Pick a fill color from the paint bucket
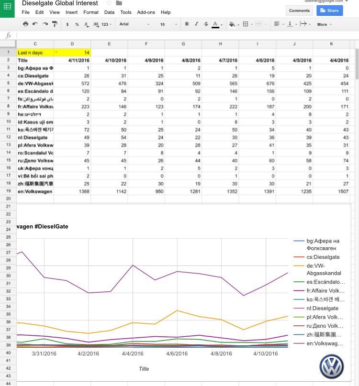The width and height of the screenshot is (359, 386). point(233,24)
